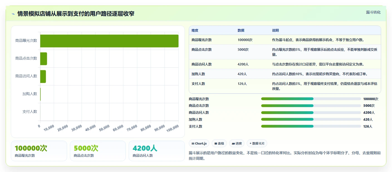Click the 126人 progress value
The width and height of the screenshot is (392, 172).
[x=368, y=126]
